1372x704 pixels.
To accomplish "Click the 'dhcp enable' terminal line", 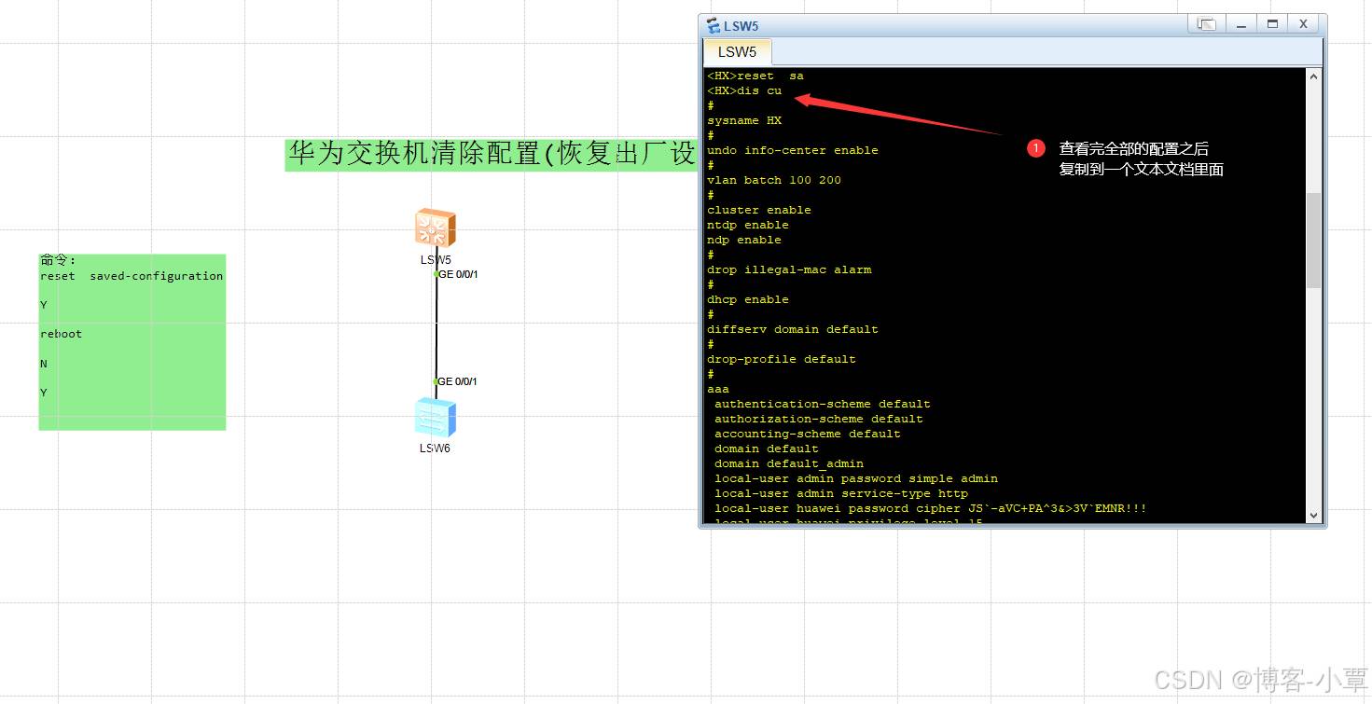I will (x=748, y=299).
